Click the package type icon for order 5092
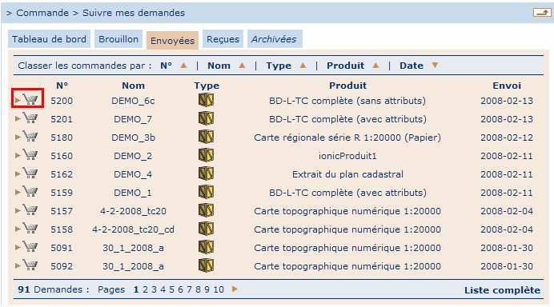Image resolution: width=554 pixels, height=307 pixels. [x=206, y=265]
